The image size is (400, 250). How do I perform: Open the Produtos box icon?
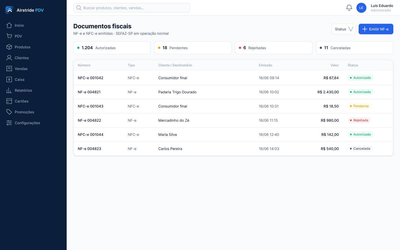coord(9,47)
